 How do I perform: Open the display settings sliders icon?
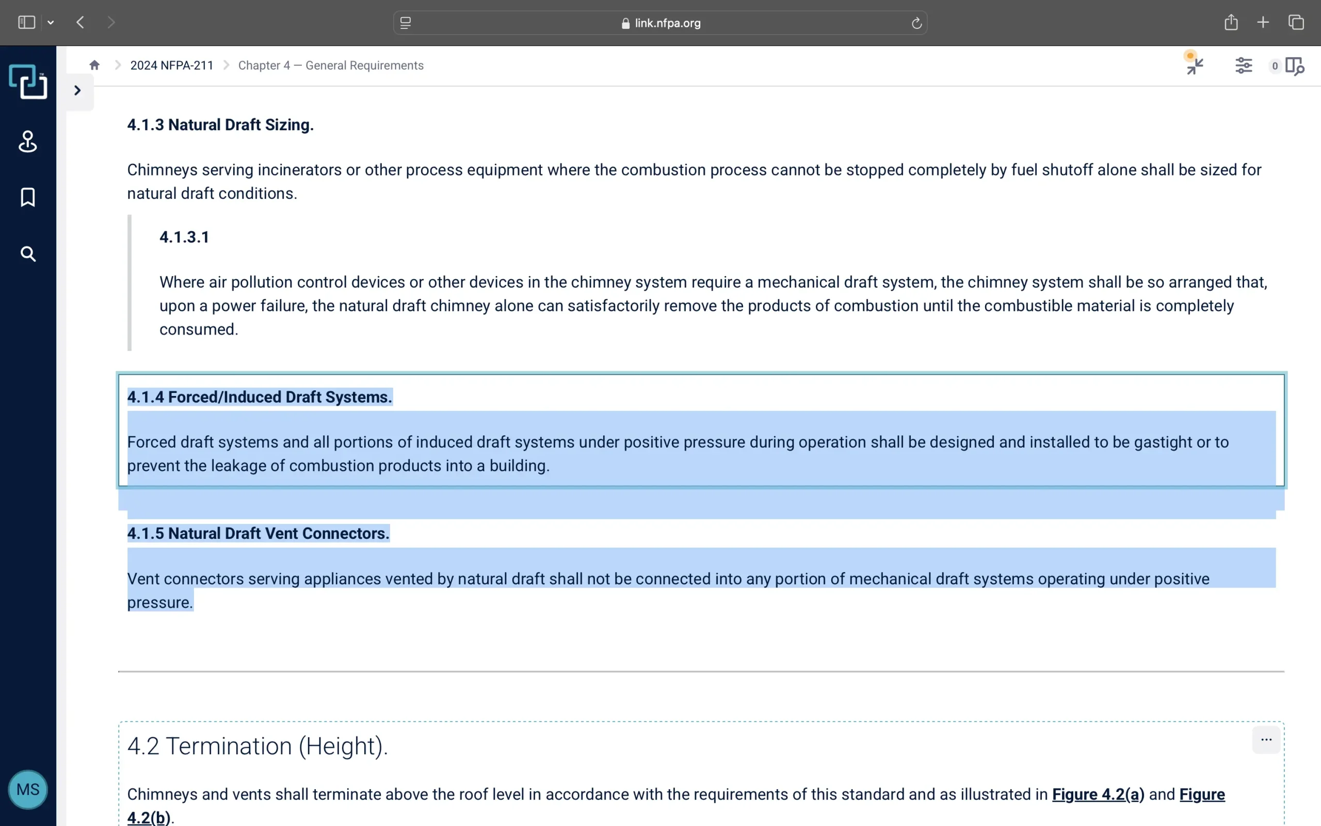coord(1244,66)
